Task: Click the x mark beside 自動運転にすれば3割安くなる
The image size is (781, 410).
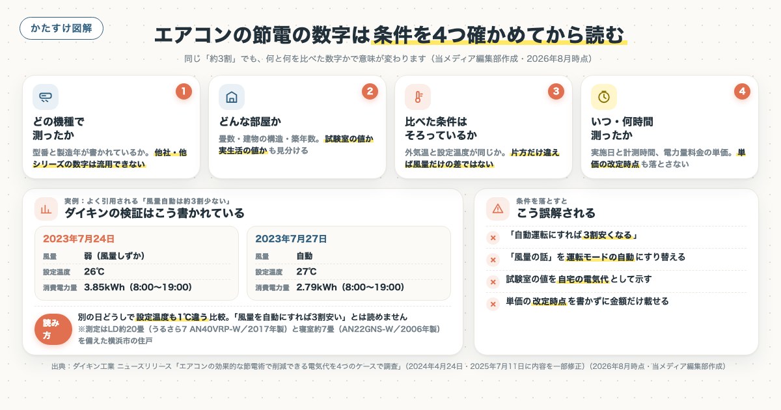Action: [493, 238]
